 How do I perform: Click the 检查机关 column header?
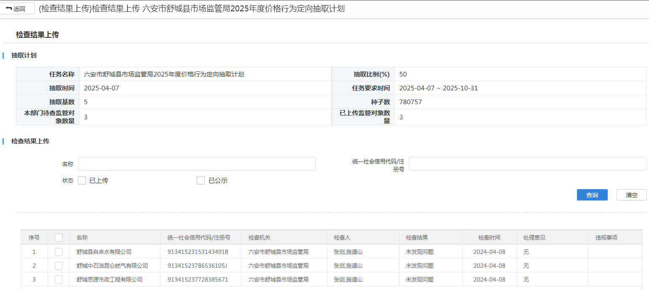pyautogui.click(x=284, y=237)
